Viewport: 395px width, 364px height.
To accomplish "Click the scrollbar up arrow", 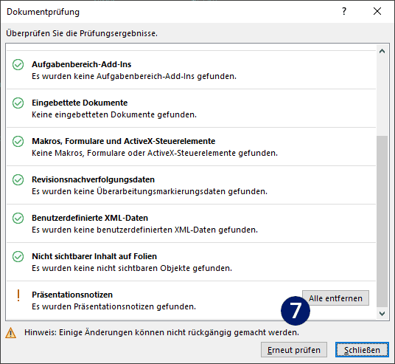I will [x=382, y=51].
